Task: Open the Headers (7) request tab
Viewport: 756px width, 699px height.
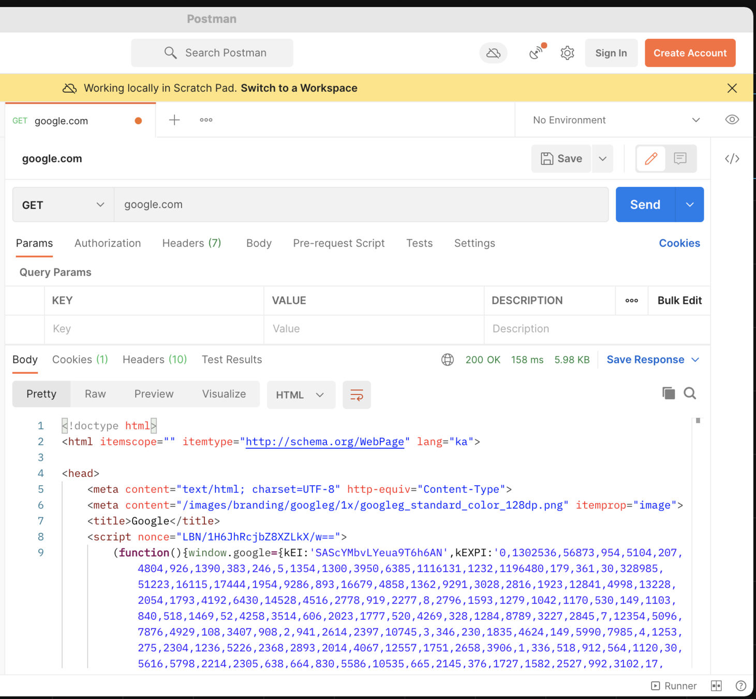Action: pos(191,243)
